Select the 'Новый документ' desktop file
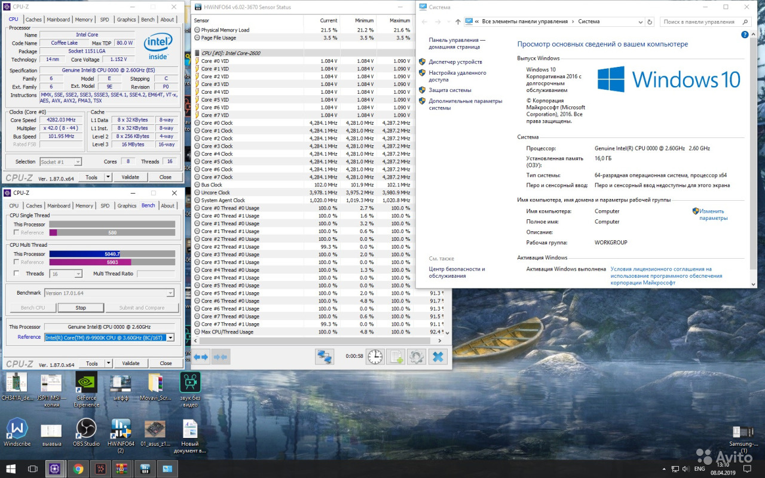765x478 pixels. point(190,436)
